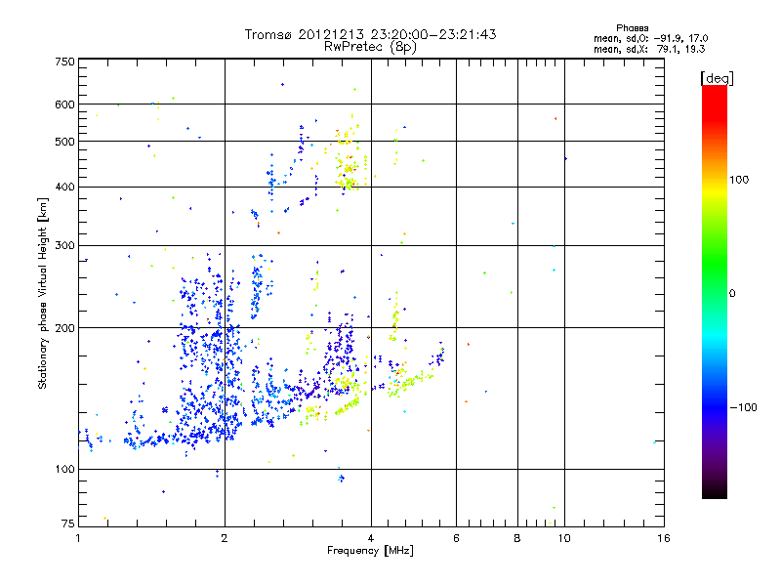Image resolution: width=781 pixels, height=586 pixels.
Task: Click the colorbar label '0'
Action: click(732, 293)
